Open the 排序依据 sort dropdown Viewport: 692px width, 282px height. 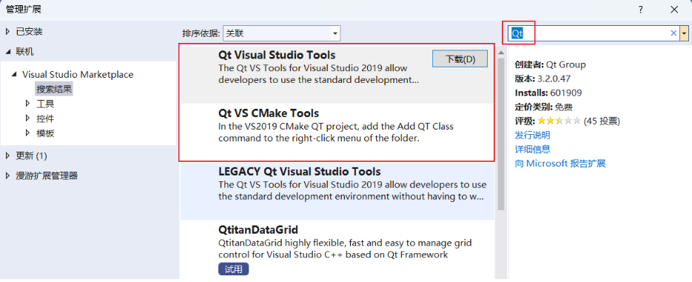[x=282, y=33]
